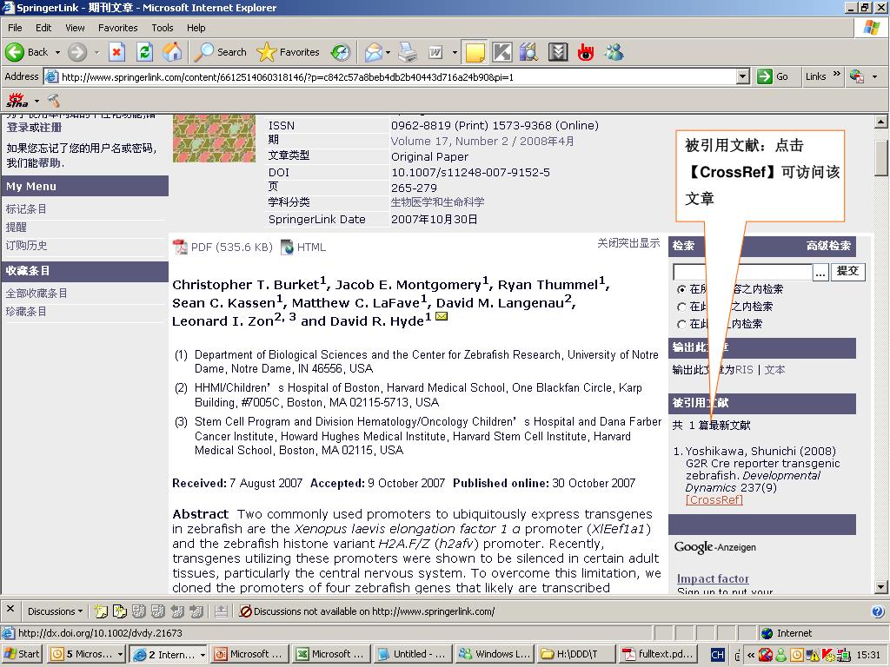Screen dimensions: 890x667
Task: Click the journal cover thumbnail
Action: tap(214, 138)
